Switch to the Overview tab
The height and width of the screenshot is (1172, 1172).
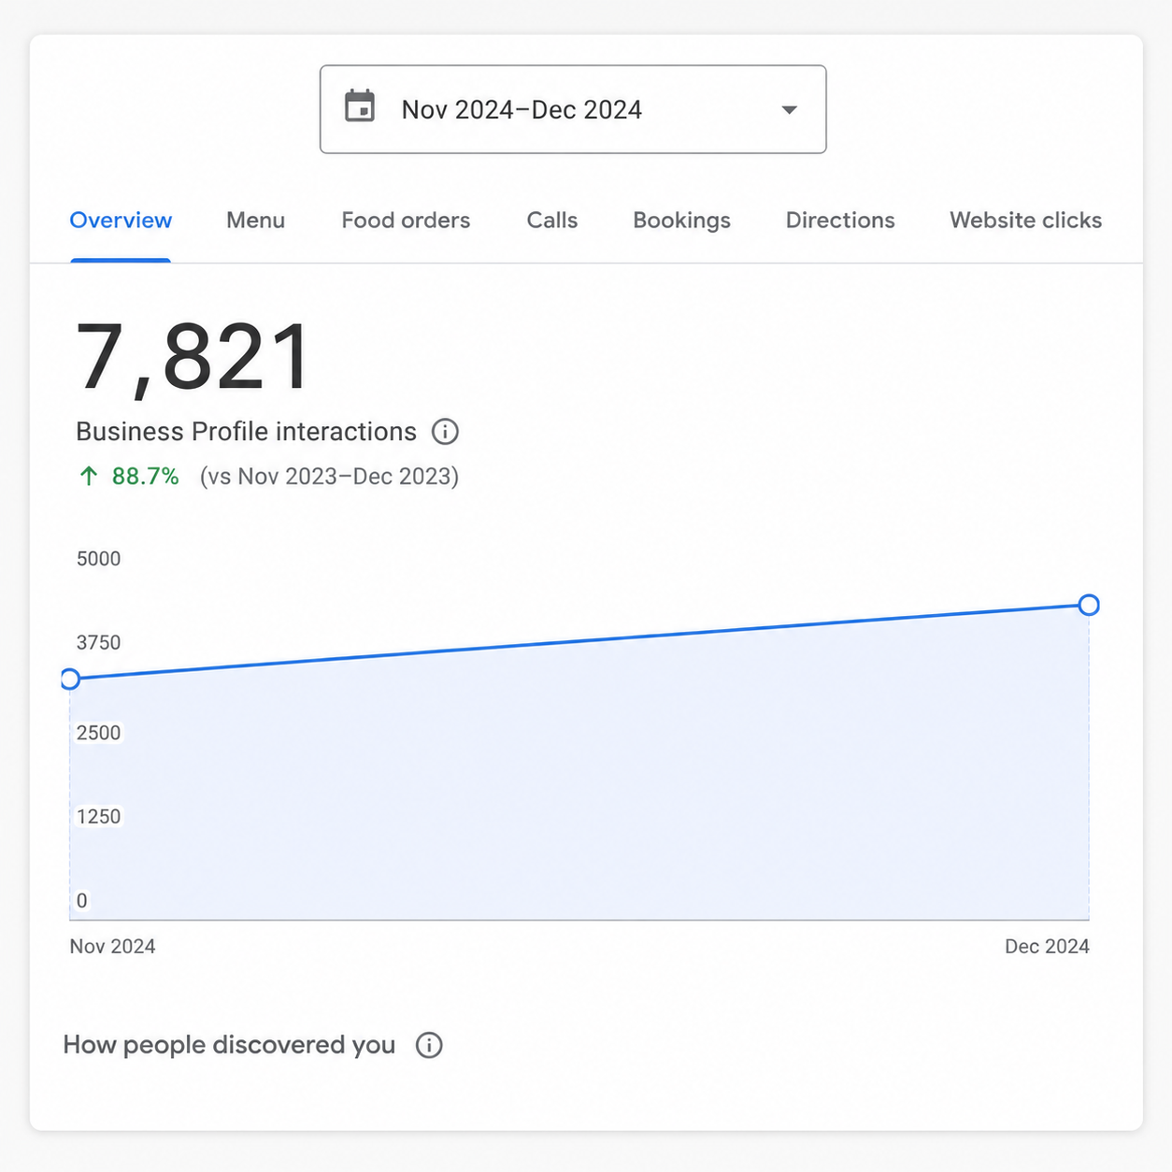point(121,221)
